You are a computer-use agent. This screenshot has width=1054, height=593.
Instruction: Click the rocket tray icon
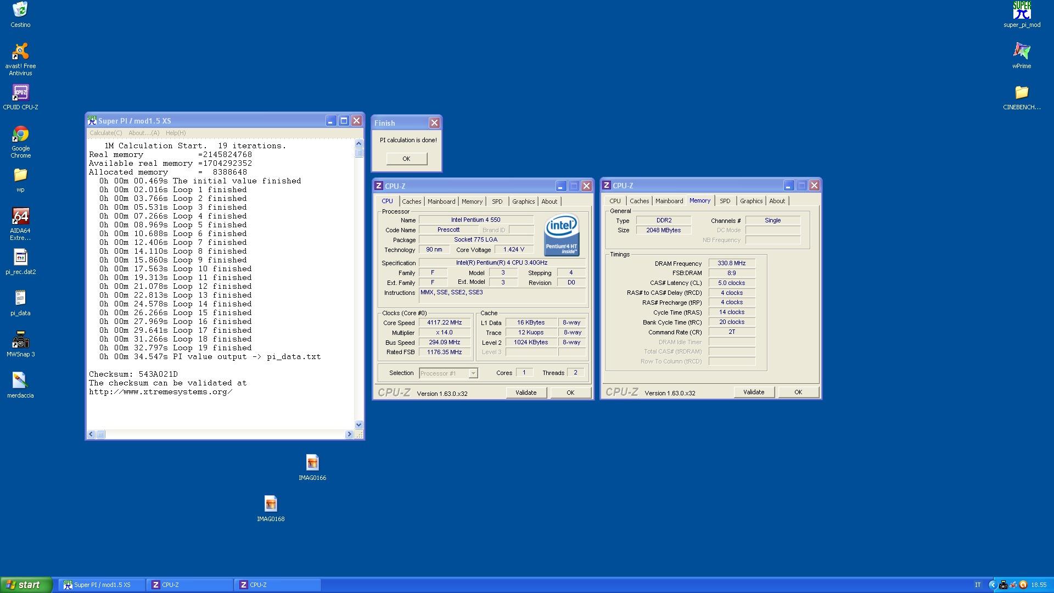coord(1013,585)
